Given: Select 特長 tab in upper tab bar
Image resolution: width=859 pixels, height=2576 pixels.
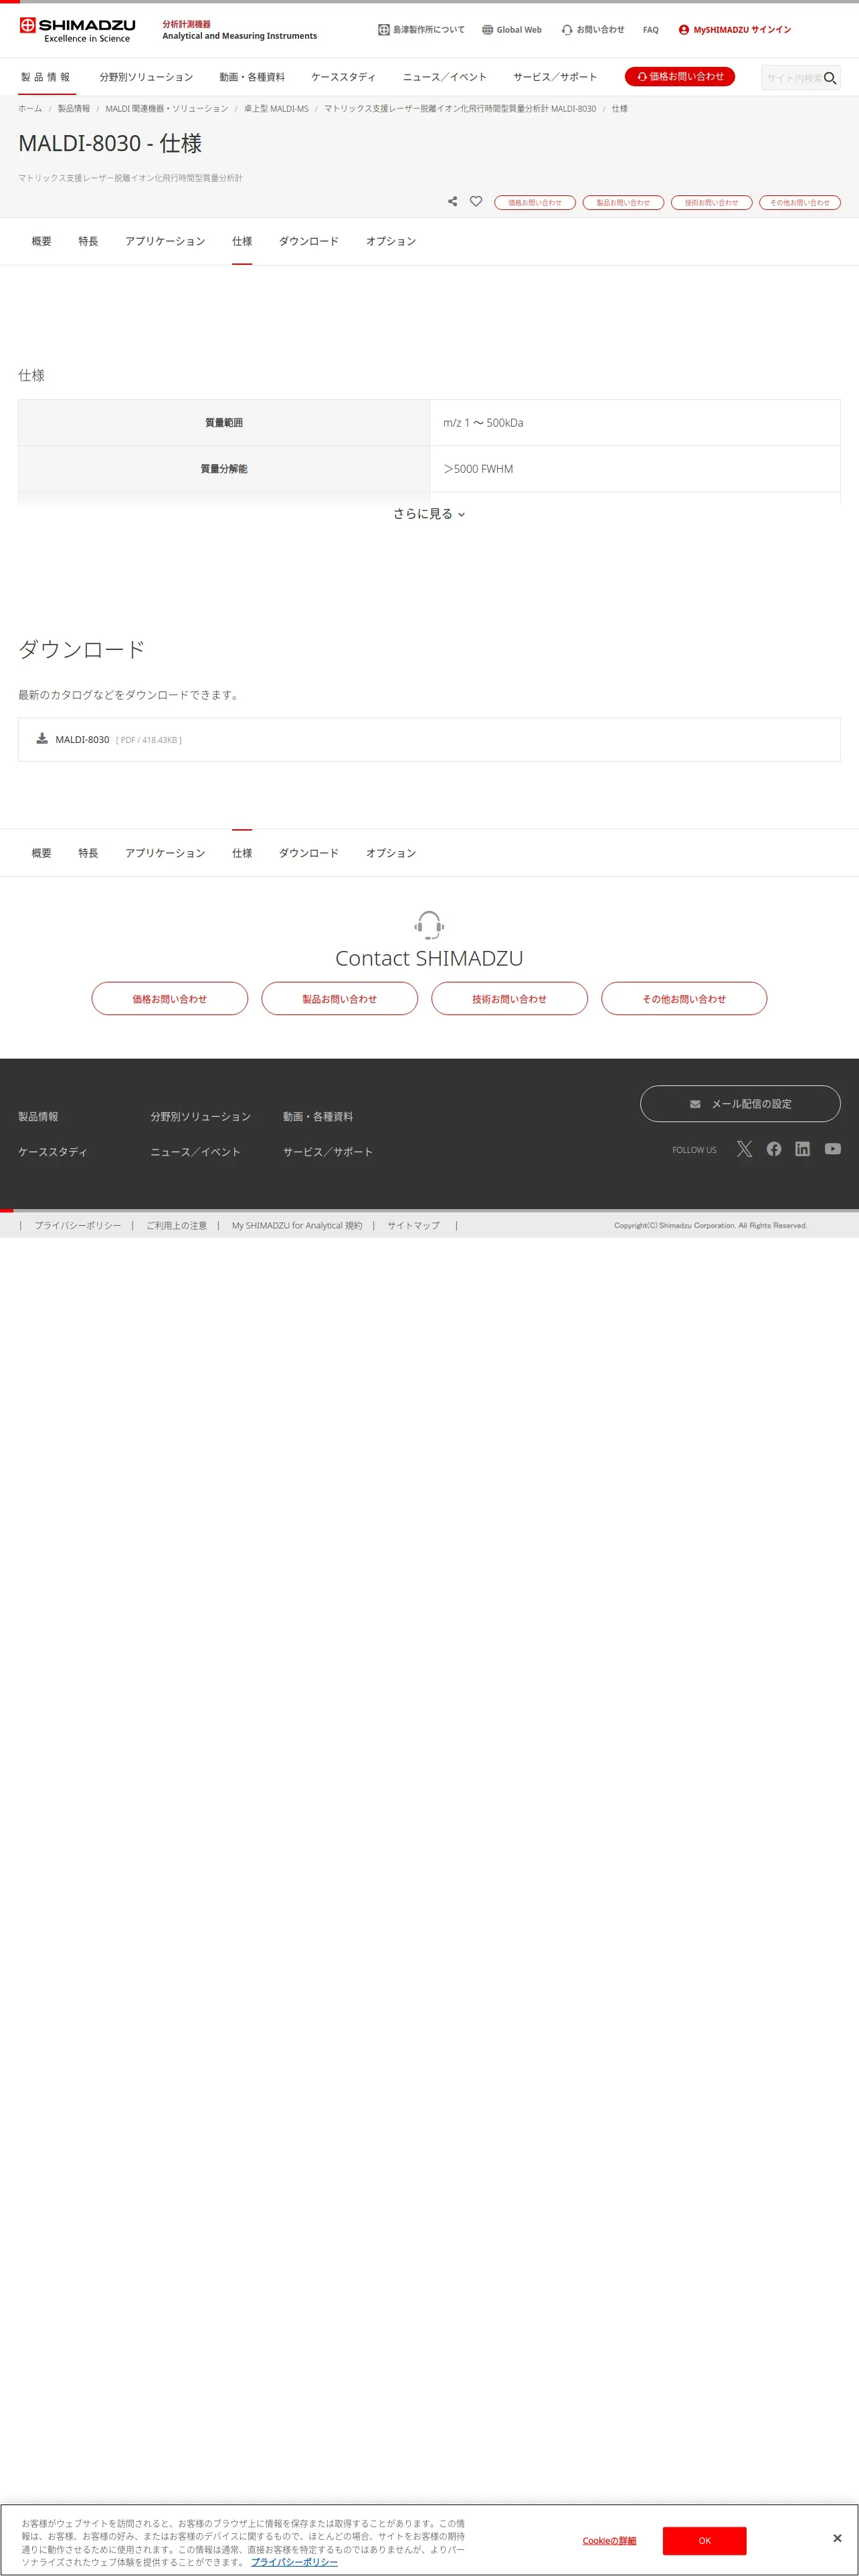Looking at the screenshot, I should [88, 241].
